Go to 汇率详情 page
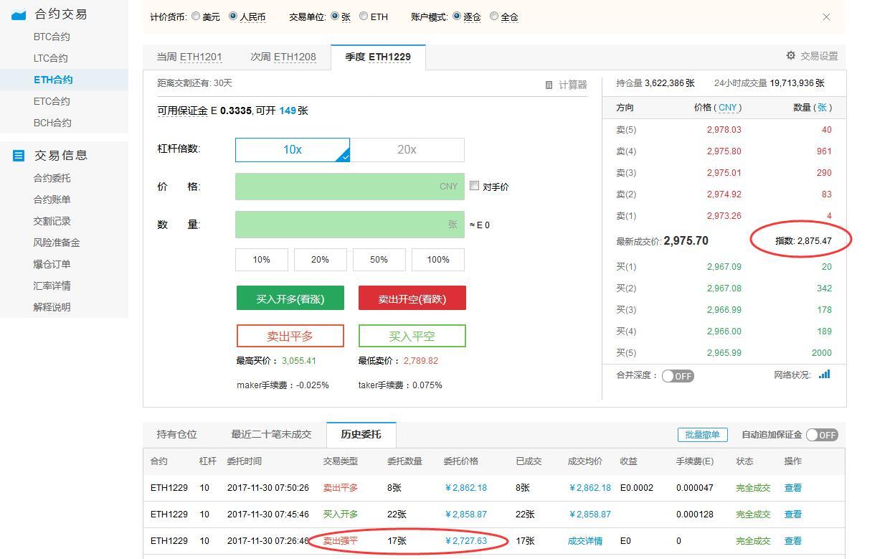The image size is (895, 559). 52,286
